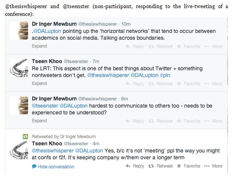Open Dr Inger Mewburn profile name on first tweet
This screenshot has width=236, height=186.
point(54,24)
